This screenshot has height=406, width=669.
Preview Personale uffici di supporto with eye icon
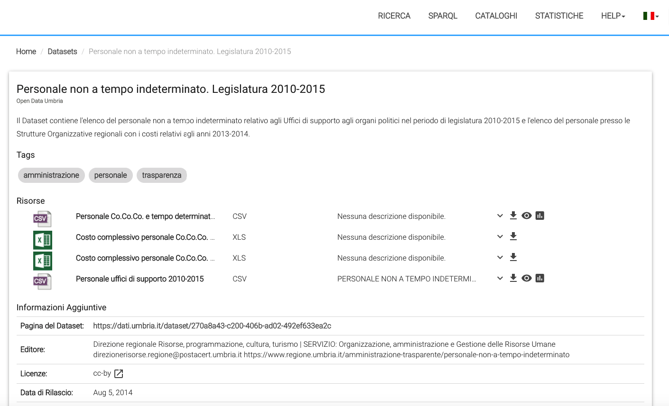pos(527,278)
